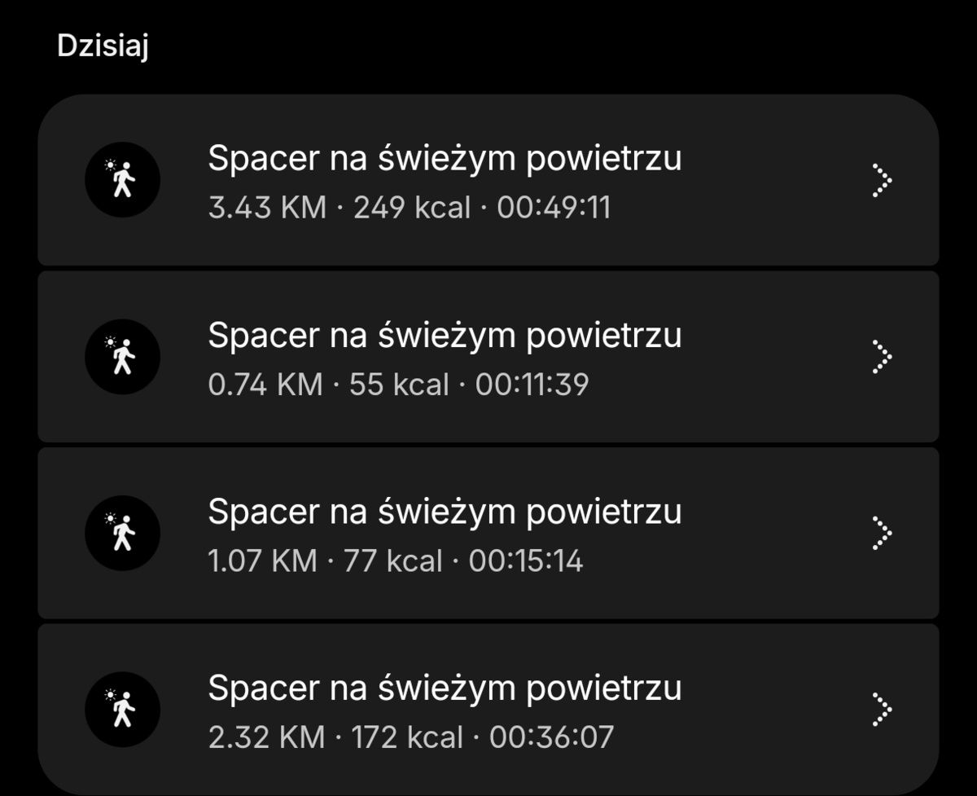The height and width of the screenshot is (796, 977).
Task: Click the walking icon for the 3.43 KM walk
Action: pyautogui.click(x=122, y=179)
